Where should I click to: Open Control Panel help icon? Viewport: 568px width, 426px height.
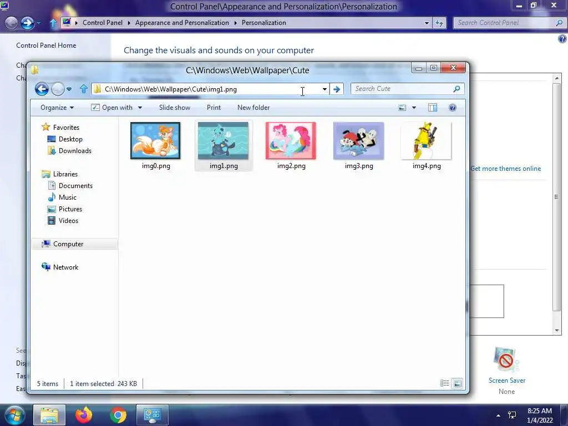pyautogui.click(x=562, y=39)
